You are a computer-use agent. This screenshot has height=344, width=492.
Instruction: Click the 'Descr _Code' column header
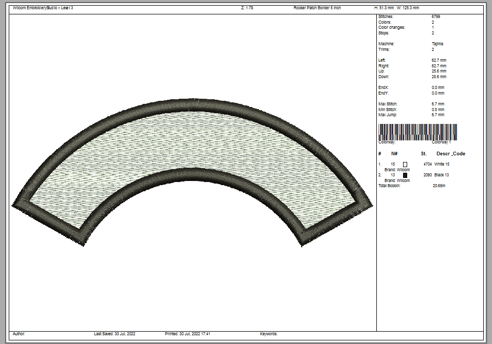[x=451, y=154]
